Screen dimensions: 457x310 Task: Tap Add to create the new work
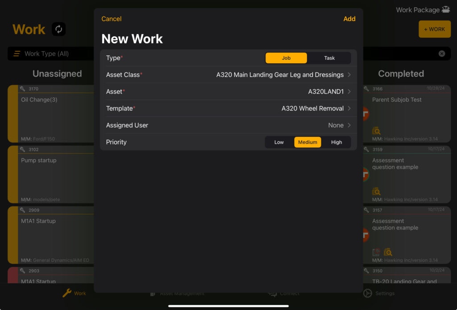pos(349,19)
